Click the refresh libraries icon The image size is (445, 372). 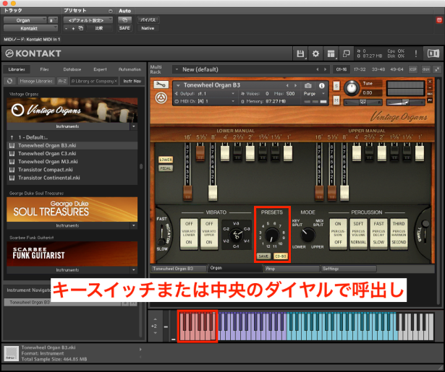pyautogui.click(x=9, y=81)
